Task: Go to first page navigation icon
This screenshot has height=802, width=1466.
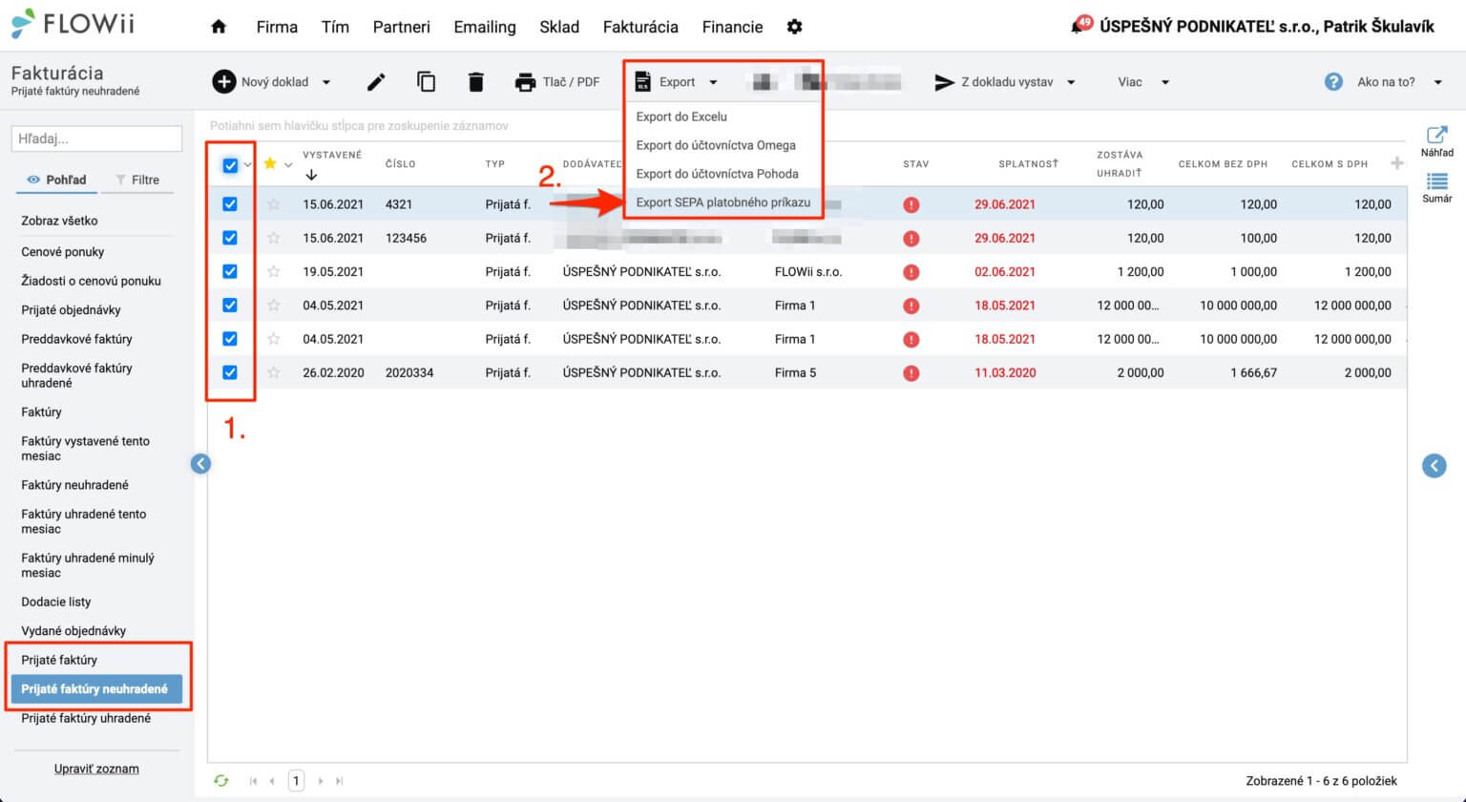Action: click(253, 781)
